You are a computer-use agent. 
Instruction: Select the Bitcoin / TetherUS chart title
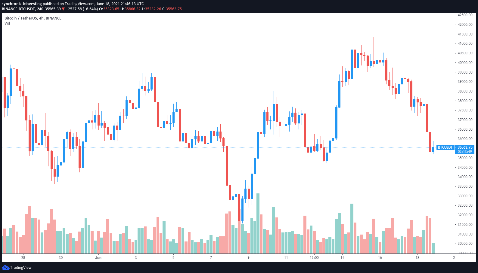pos(33,18)
